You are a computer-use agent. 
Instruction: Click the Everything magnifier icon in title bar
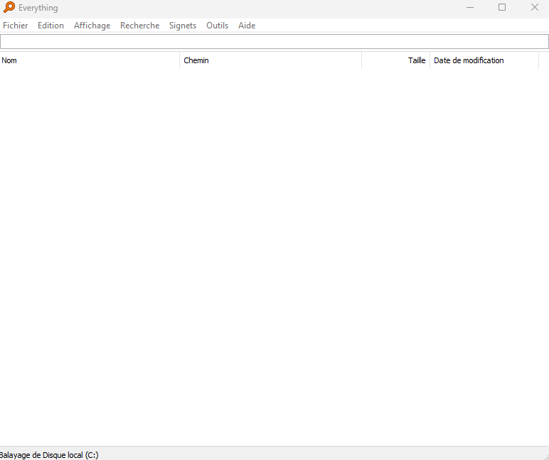pyautogui.click(x=9, y=7)
